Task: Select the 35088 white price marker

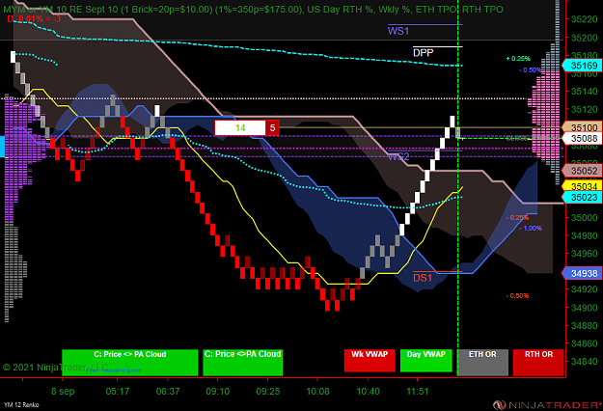Action: click(583, 138)
